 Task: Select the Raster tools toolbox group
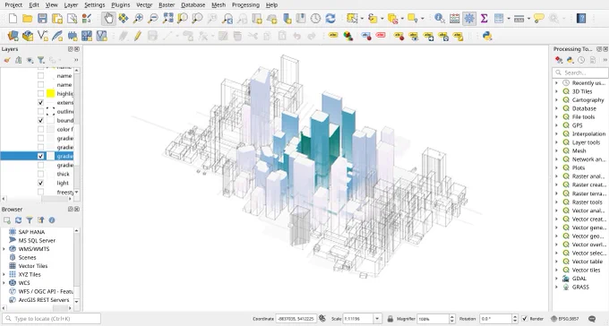587,202
